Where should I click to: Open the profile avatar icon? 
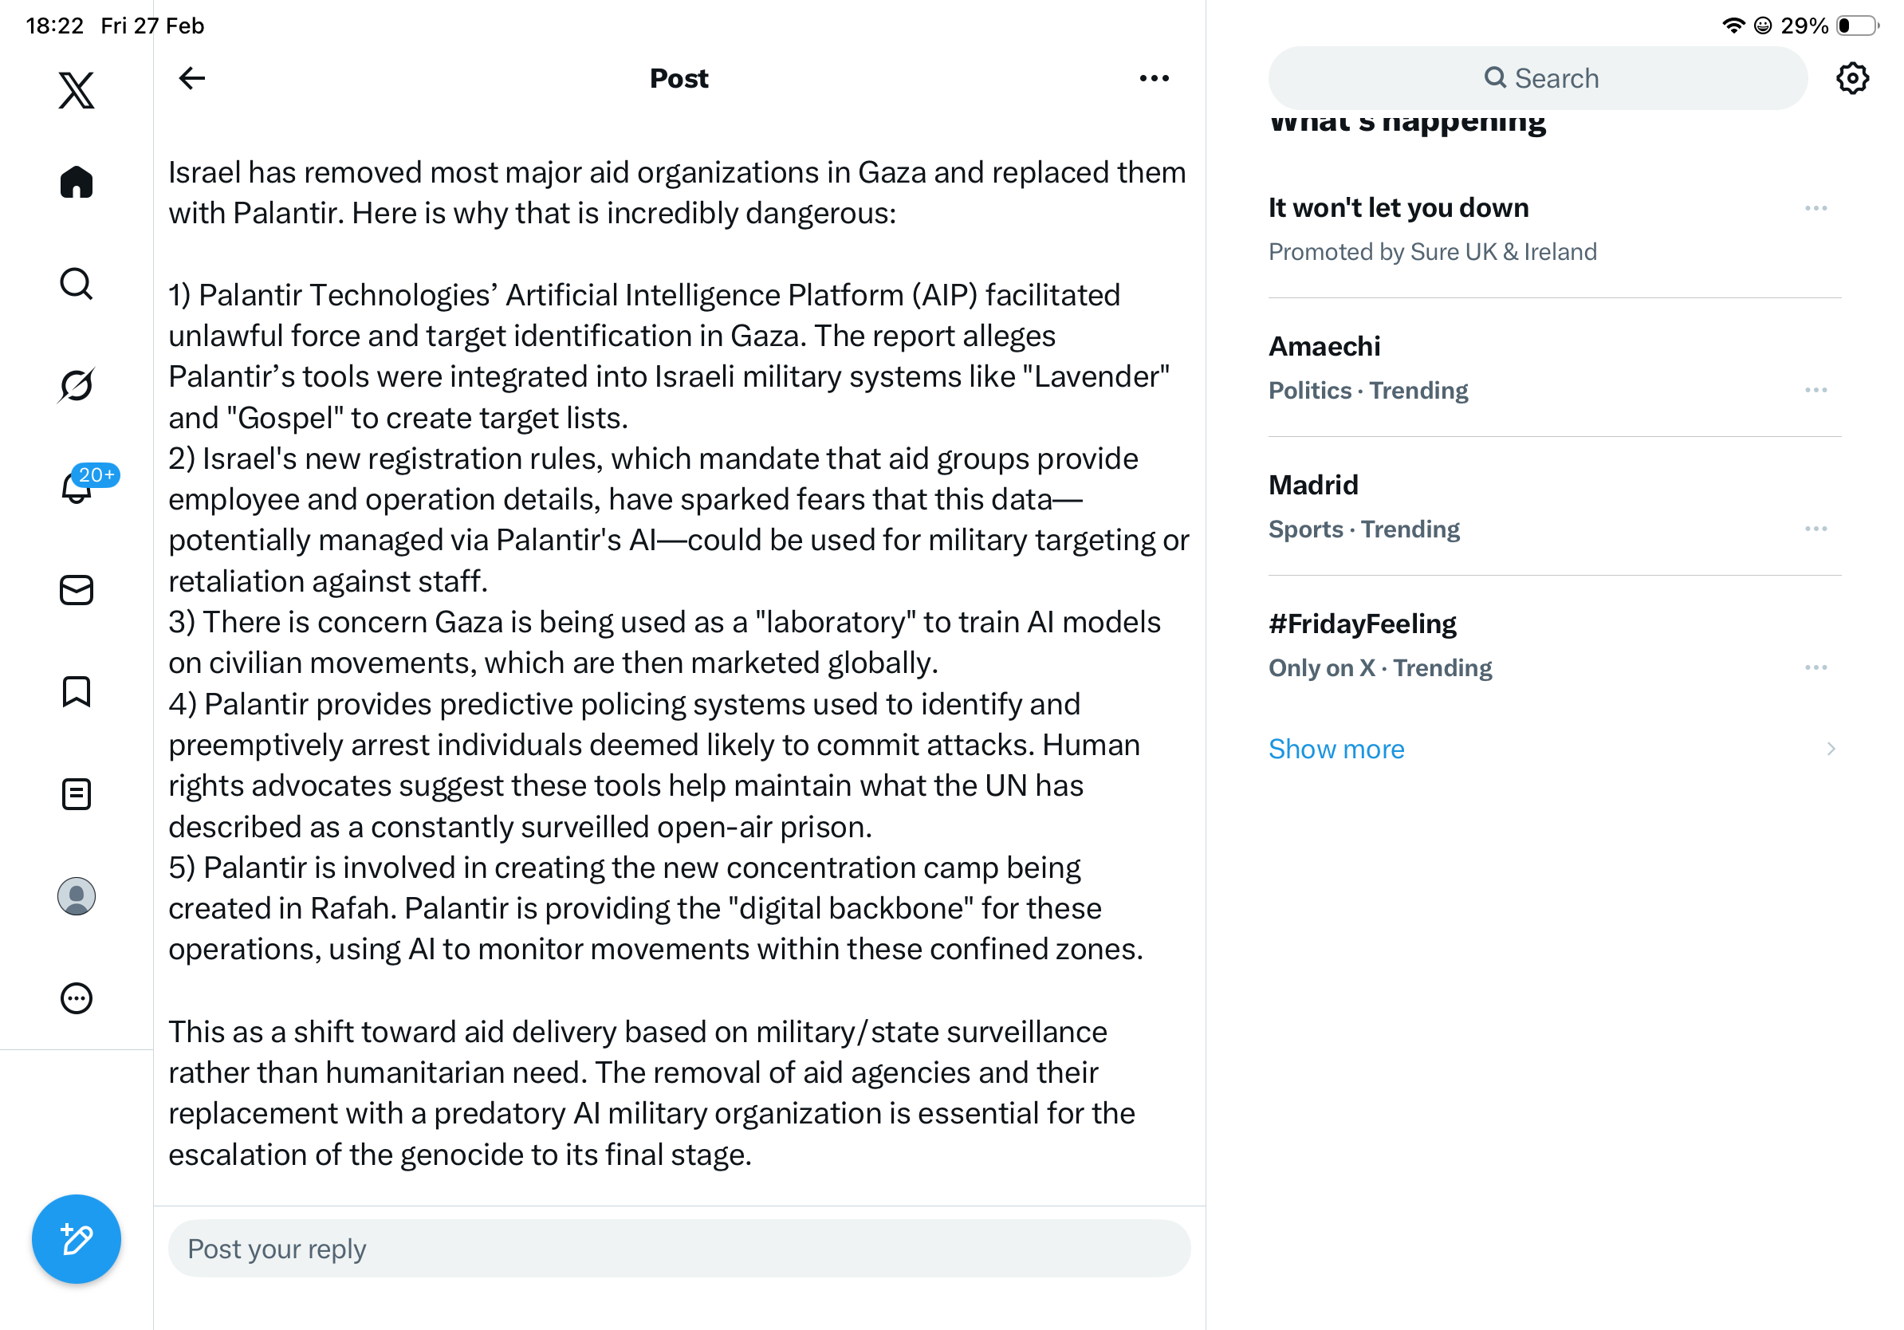click(x=77, y=896)
